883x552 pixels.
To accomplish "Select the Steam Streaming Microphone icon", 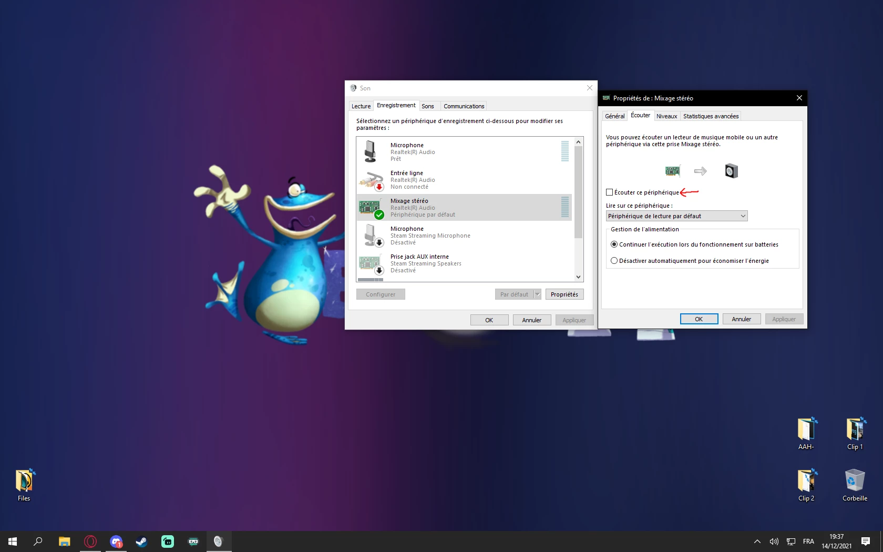I will pos(373,236).
